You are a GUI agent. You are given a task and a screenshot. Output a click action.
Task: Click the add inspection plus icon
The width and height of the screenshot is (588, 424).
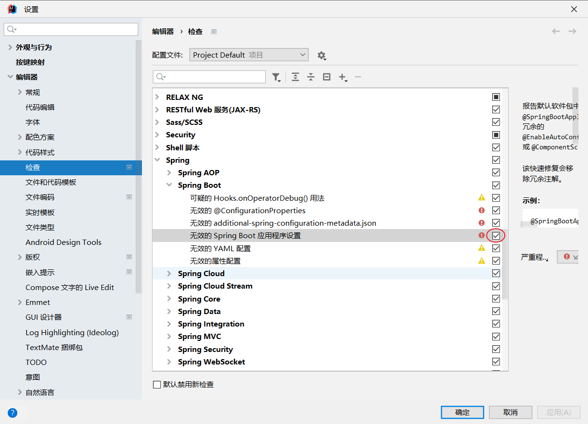tap(343, 77)
